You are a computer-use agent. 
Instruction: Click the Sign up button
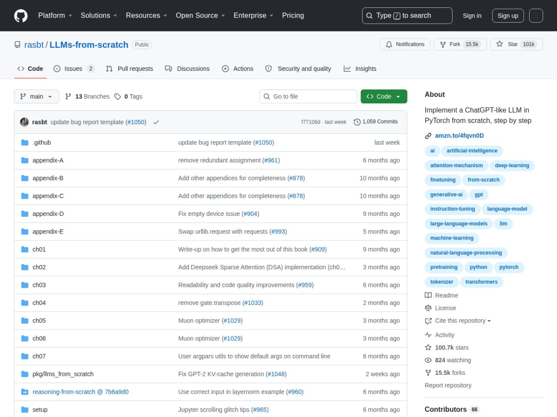click(508, 16)
